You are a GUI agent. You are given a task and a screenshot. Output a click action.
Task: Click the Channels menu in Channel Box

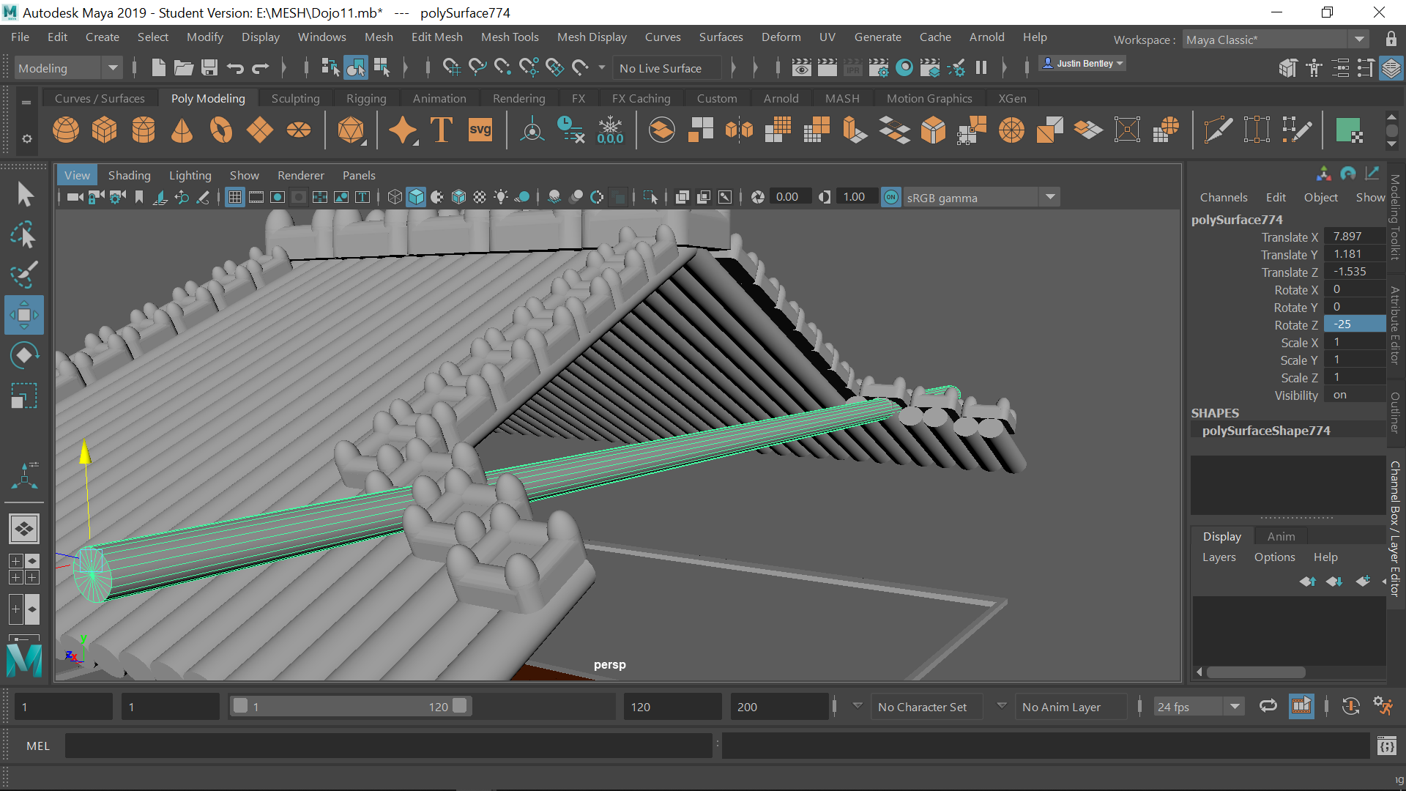click(x=1223, y=197)
